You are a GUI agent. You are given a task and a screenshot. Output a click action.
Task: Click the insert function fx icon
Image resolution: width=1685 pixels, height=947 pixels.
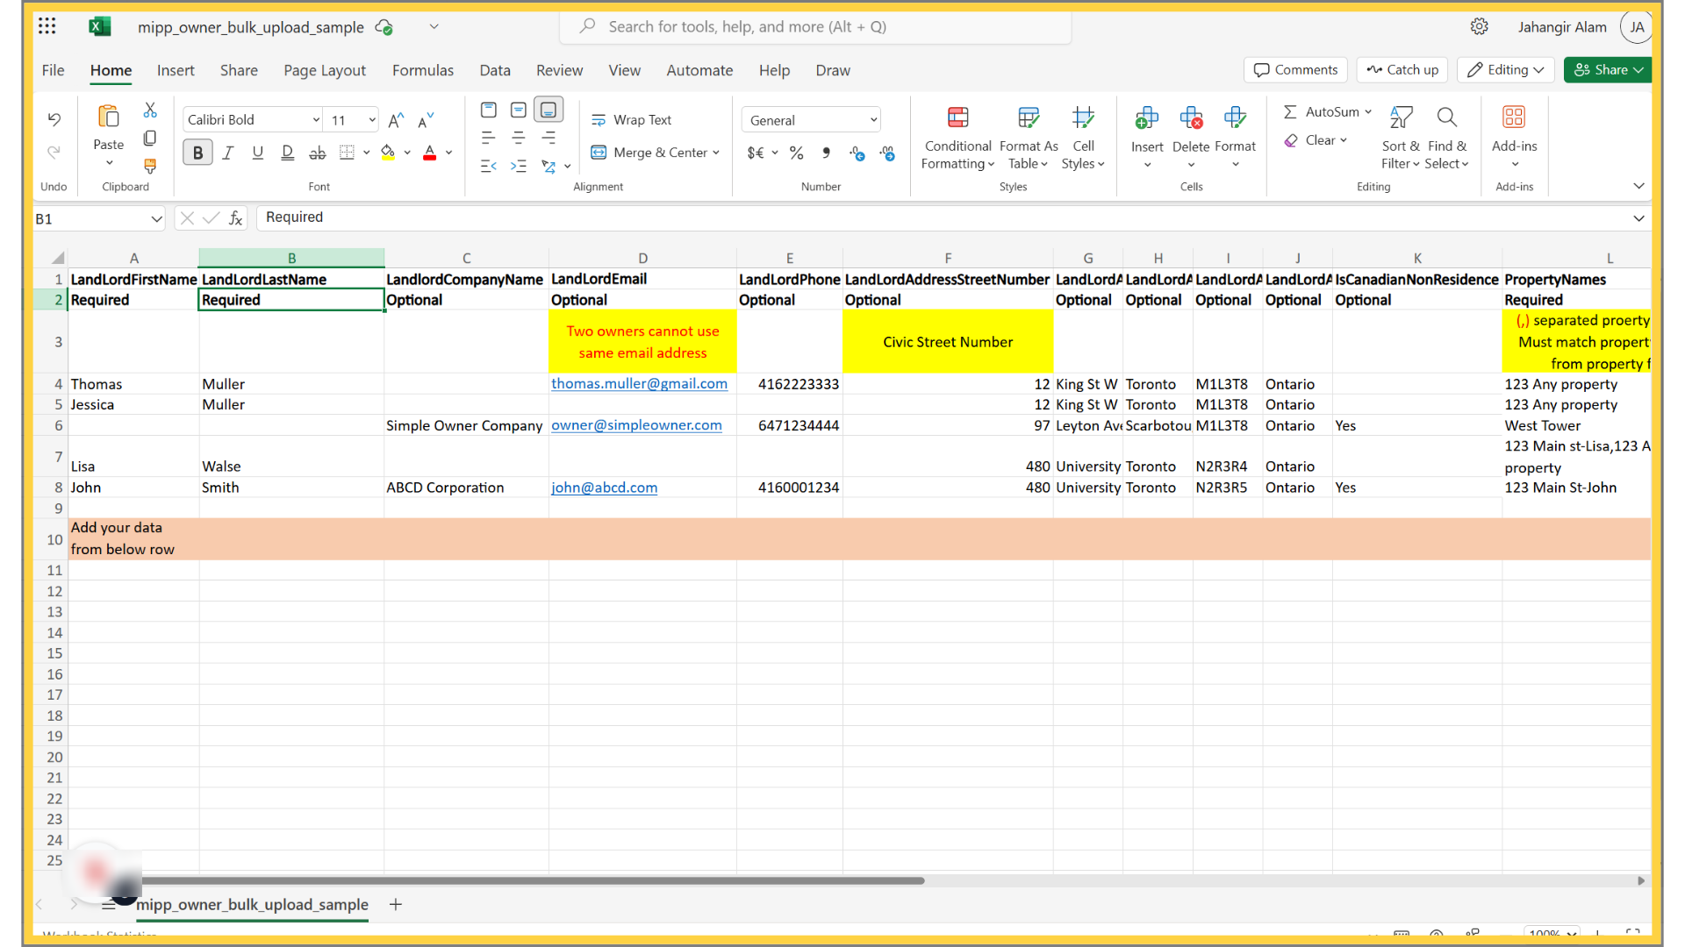(235, 218)
